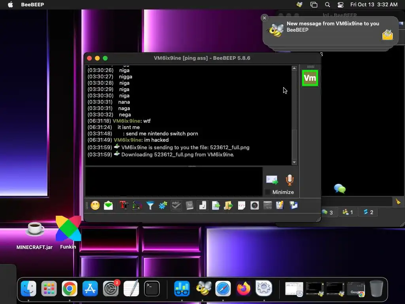Image resolution: width=405 pixels, height=304 pixels.
Task: Click the window tiling icon in menu bar
Action: 314,4
